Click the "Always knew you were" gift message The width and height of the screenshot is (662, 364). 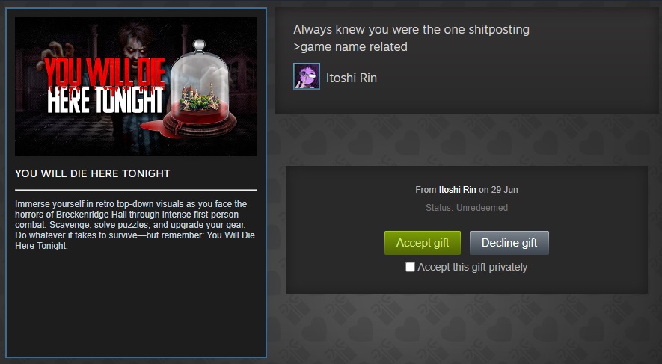point(411,30)
